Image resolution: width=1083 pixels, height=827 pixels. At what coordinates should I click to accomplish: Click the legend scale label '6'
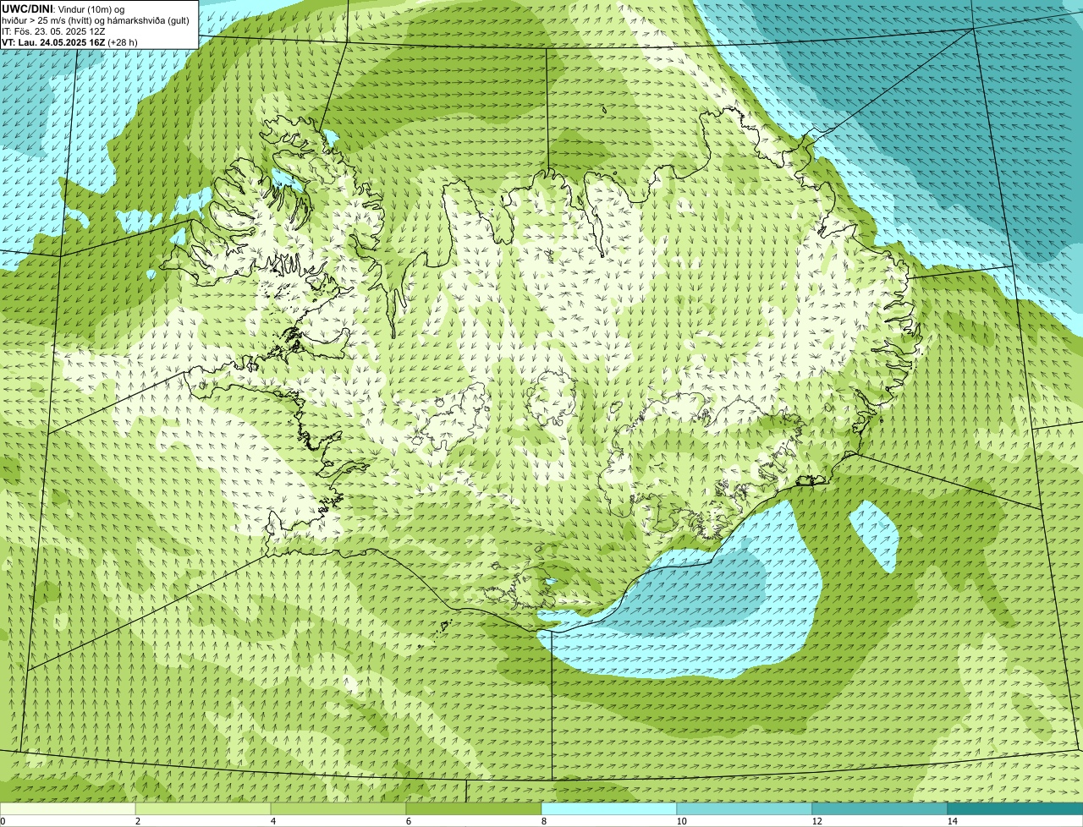pyautogui.click(x=408, y=821)
